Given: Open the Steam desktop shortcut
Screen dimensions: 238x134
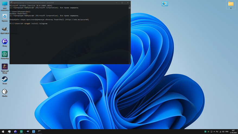Looking at the screenshot, I should (5, 79).
